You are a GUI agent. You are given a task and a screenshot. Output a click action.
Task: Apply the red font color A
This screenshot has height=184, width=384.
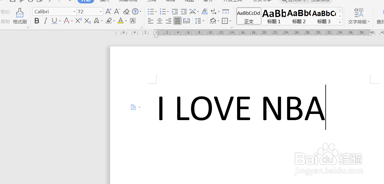[66, 21]
